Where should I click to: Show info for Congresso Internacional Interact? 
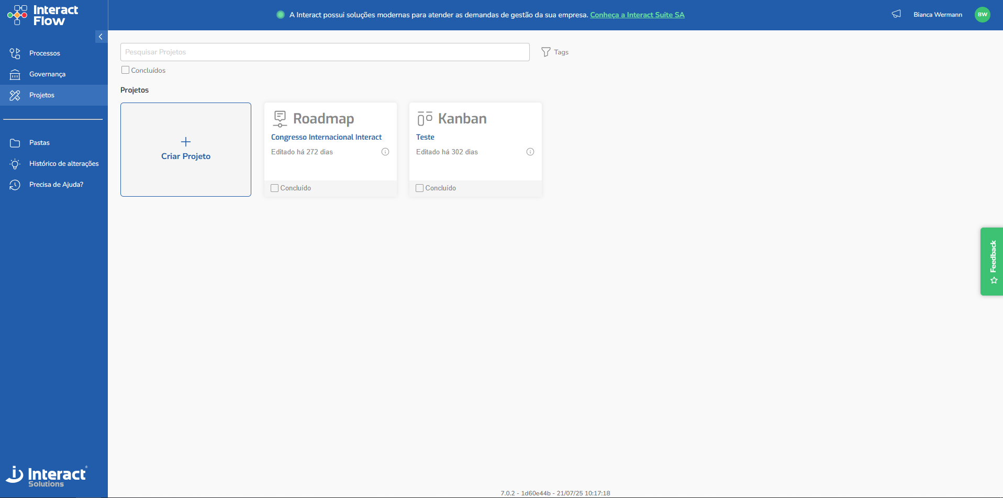385,152
